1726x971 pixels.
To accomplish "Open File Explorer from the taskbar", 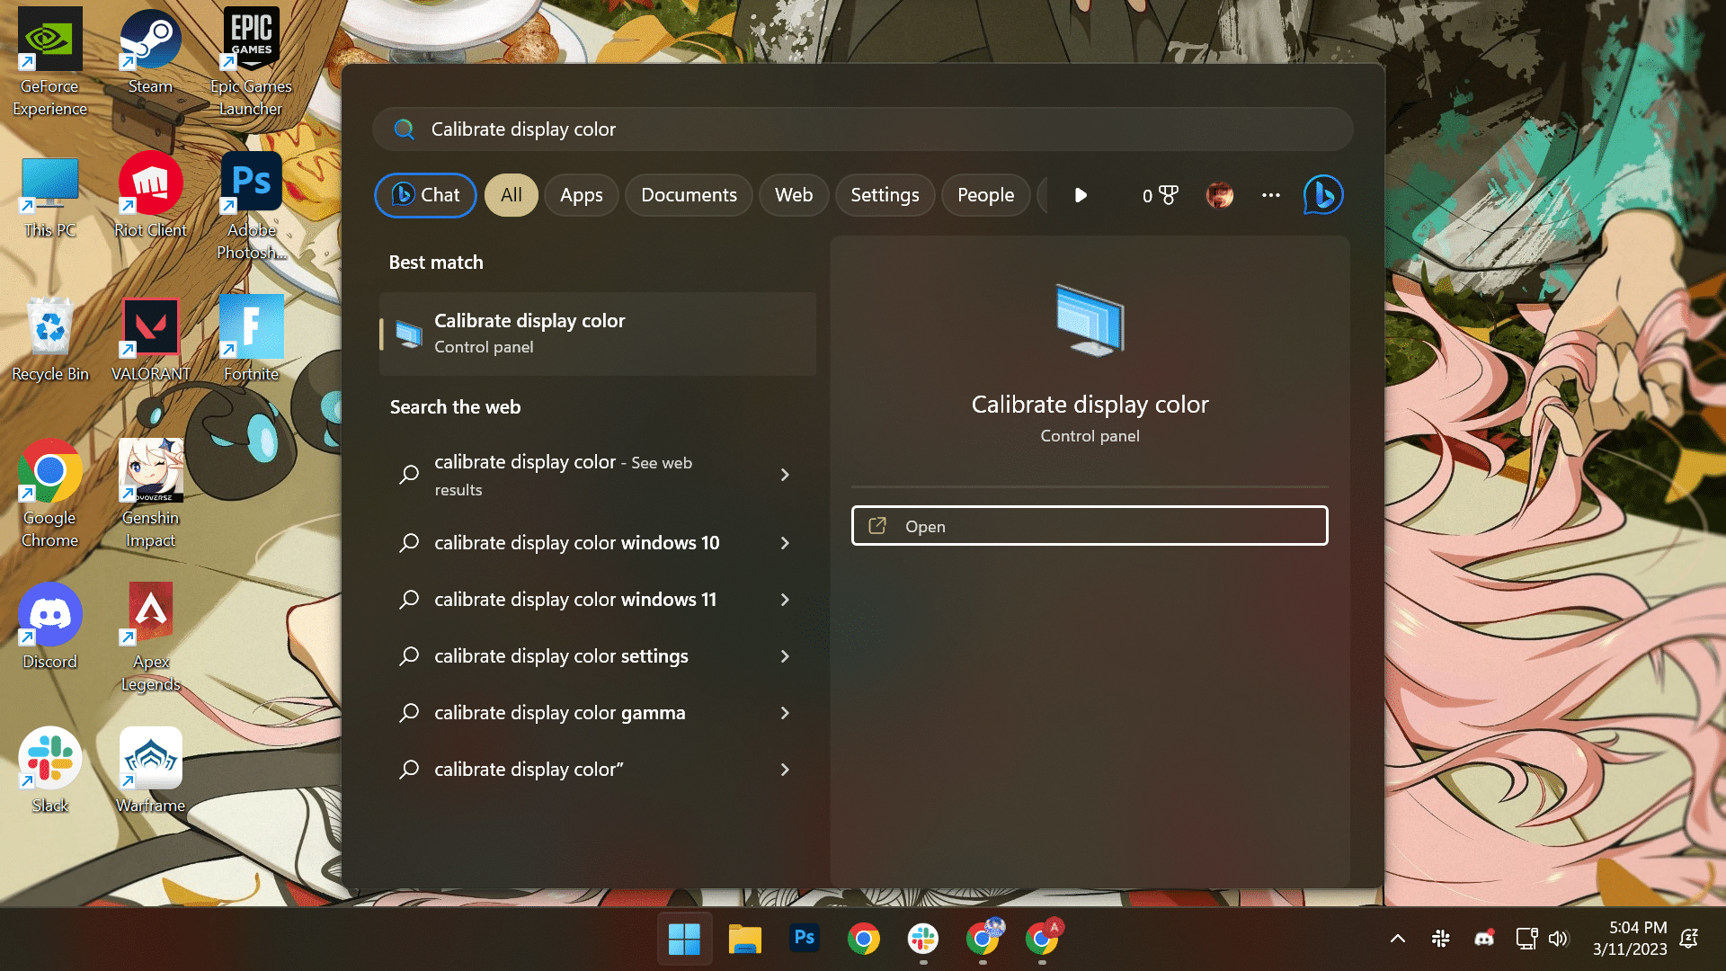I will [744, 939].
